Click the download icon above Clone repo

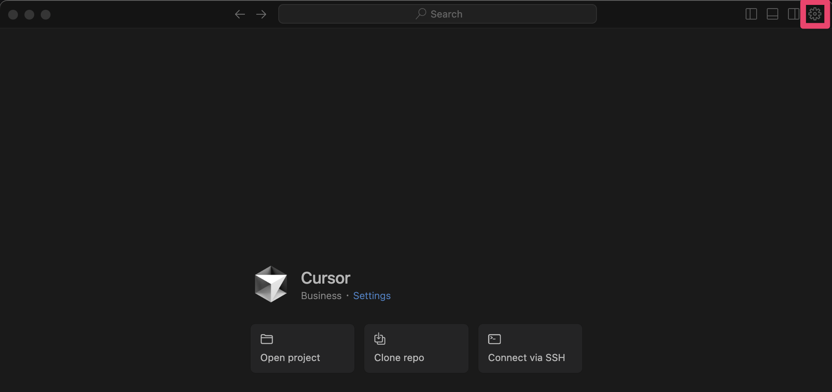click(x=380, y=339)
